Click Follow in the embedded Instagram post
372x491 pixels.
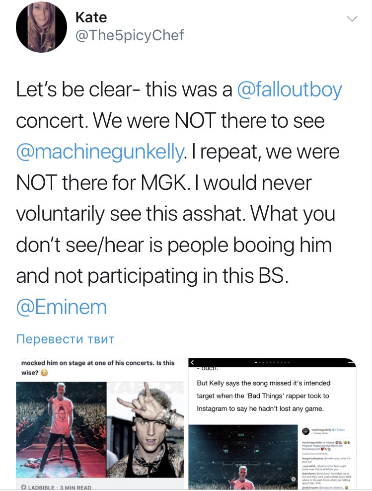tap(341, 429)
